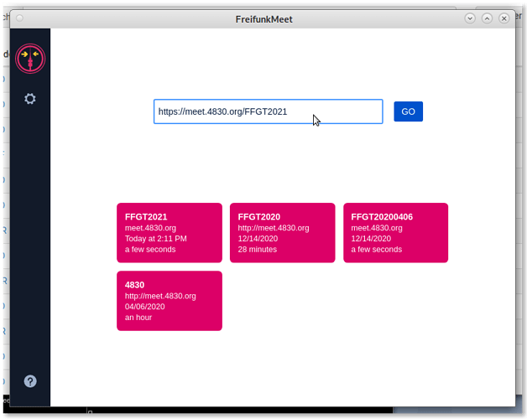Viewport: 527px width, 419px height.
Task: Maximize window with the up-chevron title button
Action: [487, 18]
